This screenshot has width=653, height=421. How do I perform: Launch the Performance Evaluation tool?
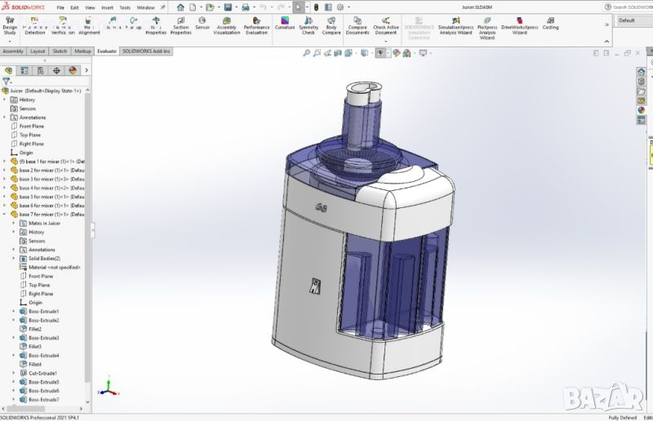tap(257, 25)
